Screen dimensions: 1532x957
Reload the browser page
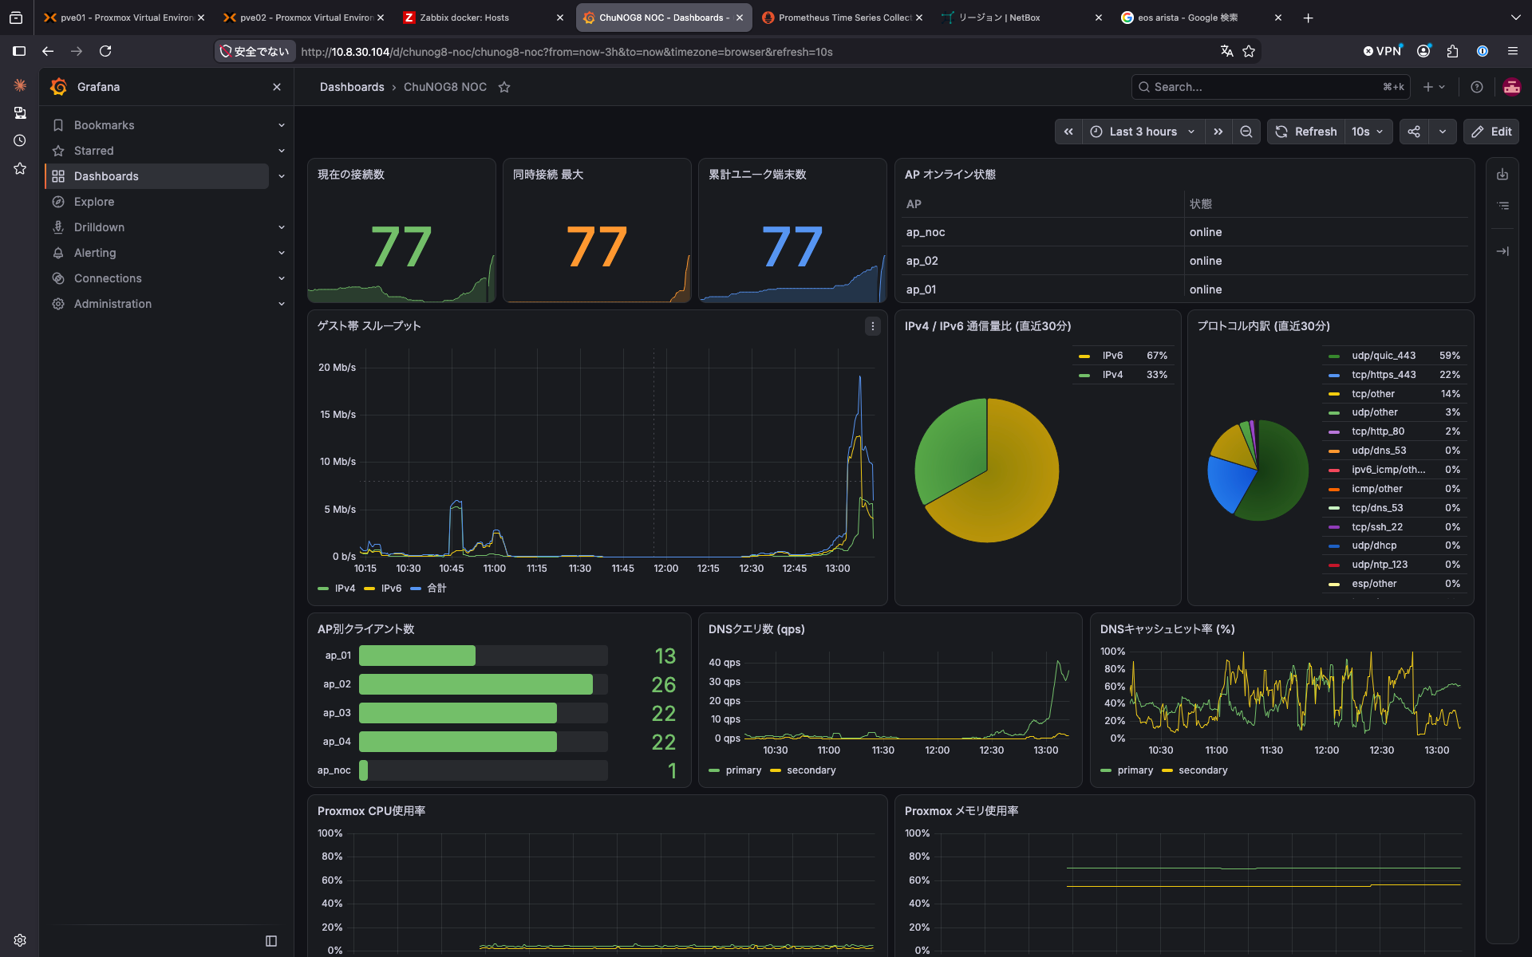pyautogui.click(x=105, y=51)
